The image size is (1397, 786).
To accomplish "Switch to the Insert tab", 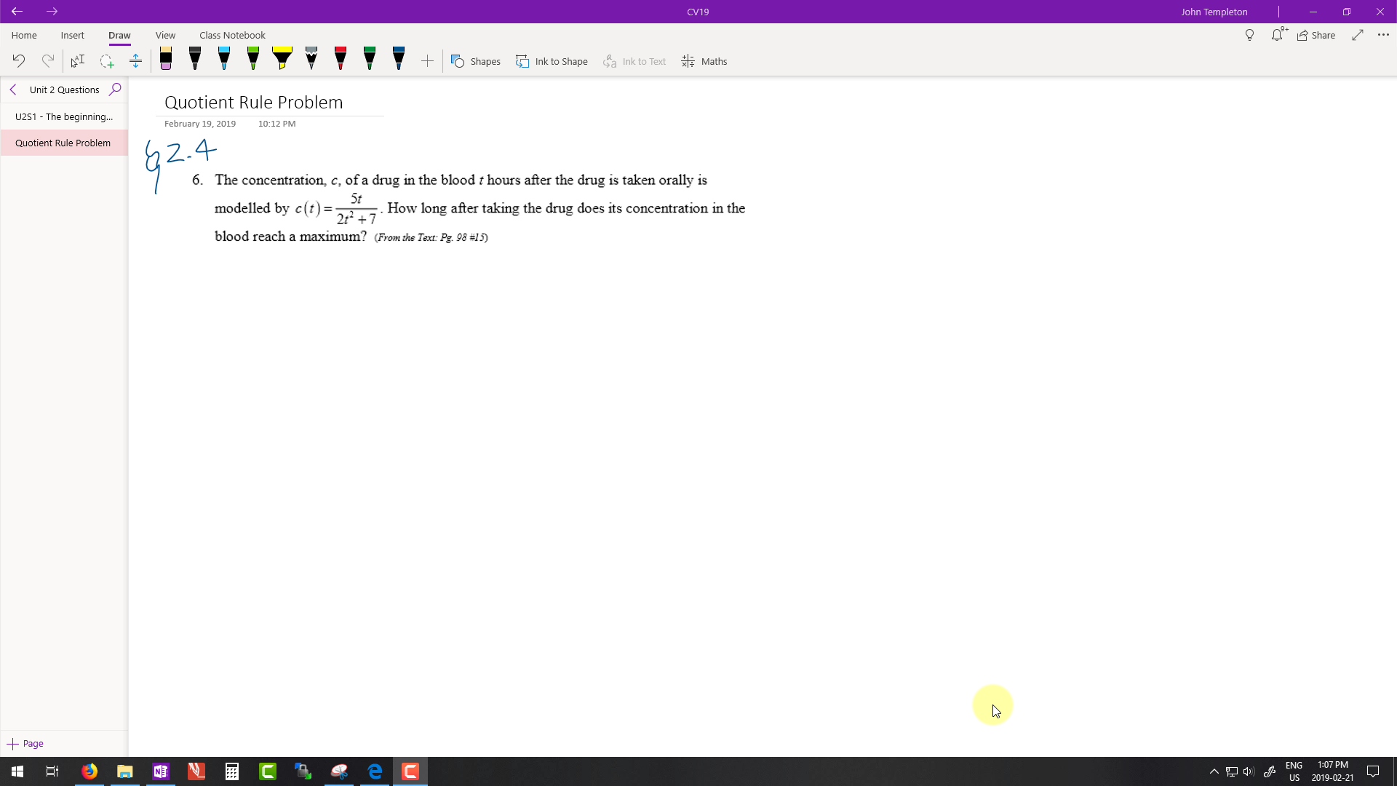I will (72, 35).
